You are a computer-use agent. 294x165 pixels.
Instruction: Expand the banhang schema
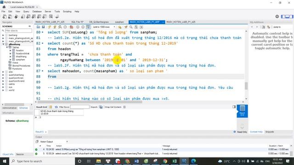pyautogui.click(x=3, y=35)
